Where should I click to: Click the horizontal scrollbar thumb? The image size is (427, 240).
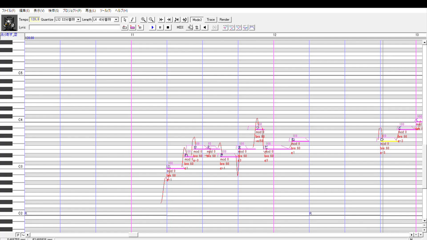click(x=133, y=235)
